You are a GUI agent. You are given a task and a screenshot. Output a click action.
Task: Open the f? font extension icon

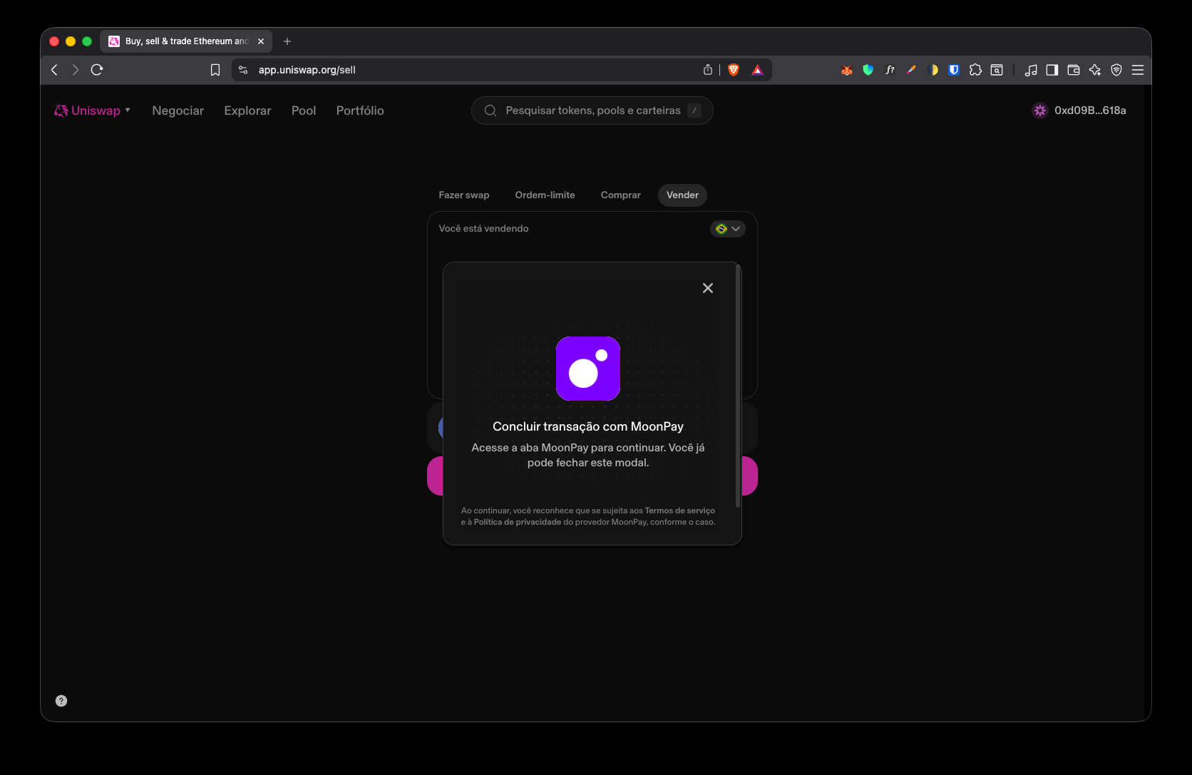click(x=890, y=70)
